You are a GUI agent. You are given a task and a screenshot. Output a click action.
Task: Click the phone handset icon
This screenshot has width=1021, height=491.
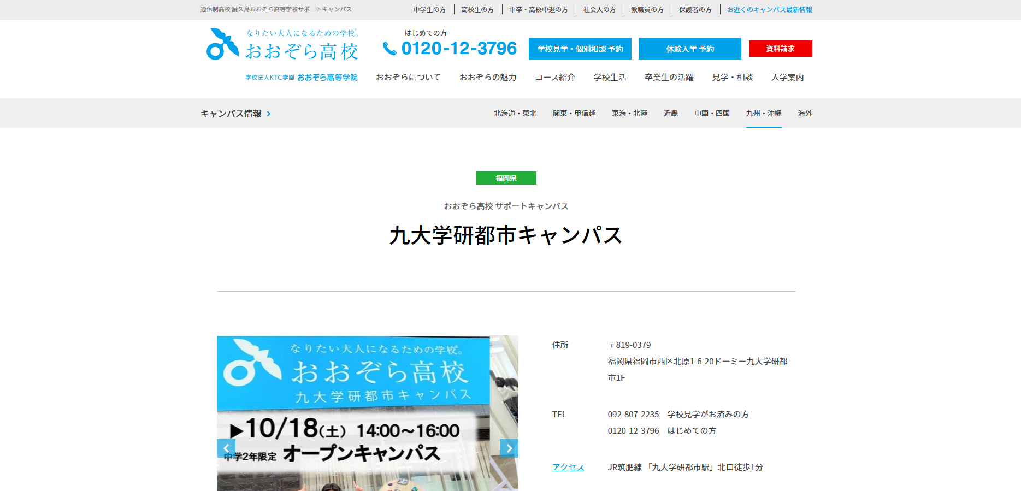pos(389,49)
